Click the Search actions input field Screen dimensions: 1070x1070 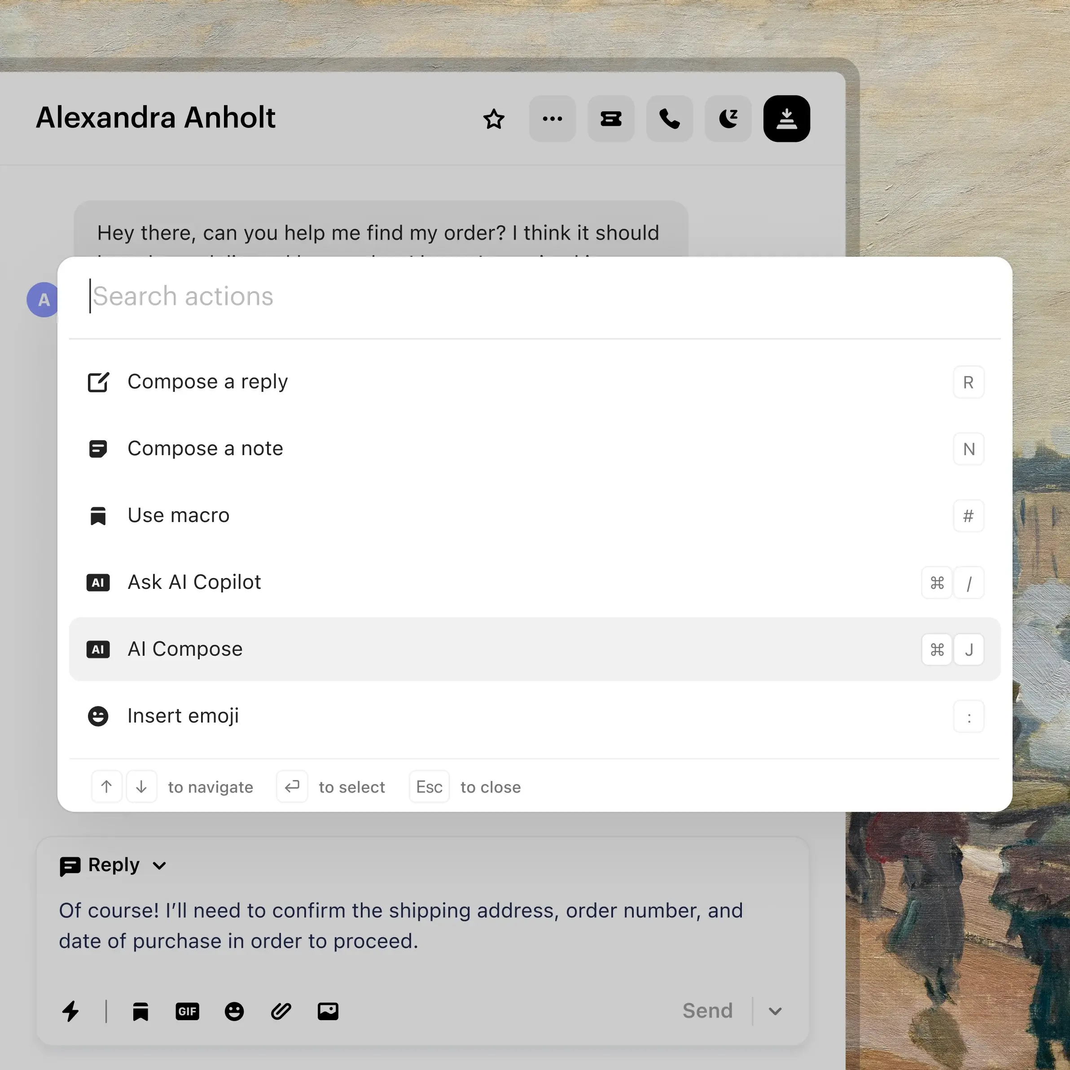point(332,297)
